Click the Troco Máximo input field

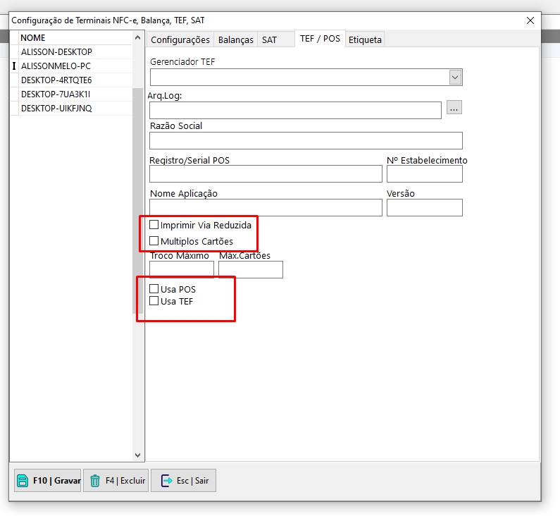click(182, 269)
